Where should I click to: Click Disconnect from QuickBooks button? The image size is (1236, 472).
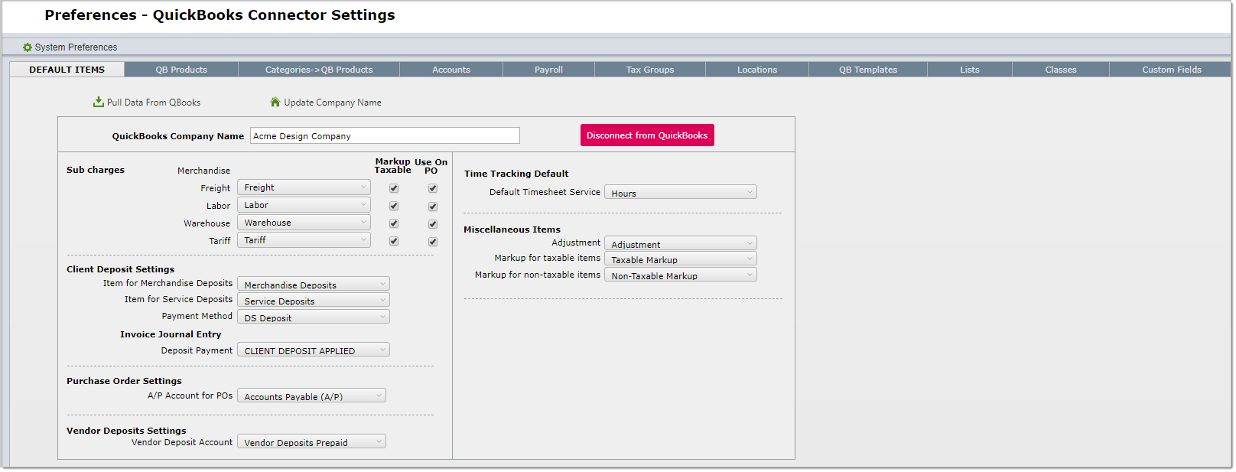(647, 135)
